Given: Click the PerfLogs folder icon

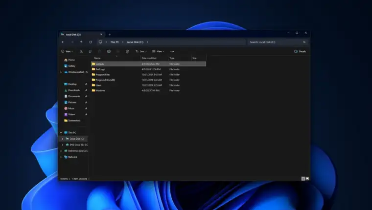Looking at the screenshot, I should point(93,69).
